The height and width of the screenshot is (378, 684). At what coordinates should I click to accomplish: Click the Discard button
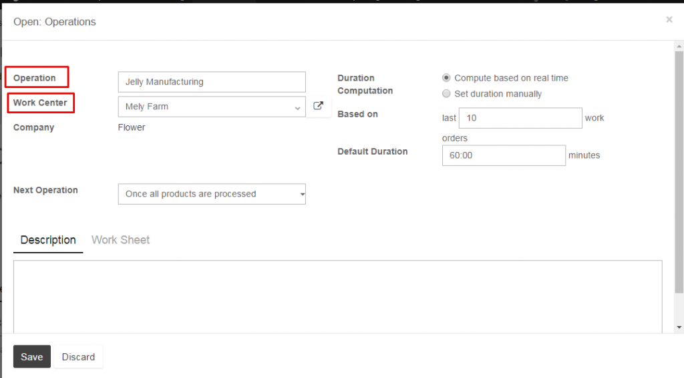(78, 357)
